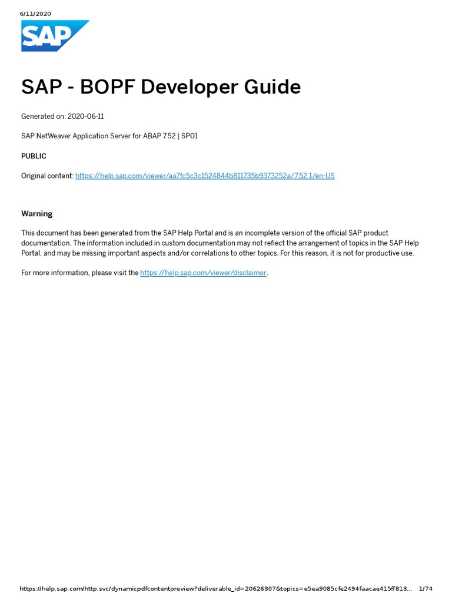Click the 'Generated on:' label
Image resolution: width=452 pixels, height=603 pixels.
coord(44,117)
